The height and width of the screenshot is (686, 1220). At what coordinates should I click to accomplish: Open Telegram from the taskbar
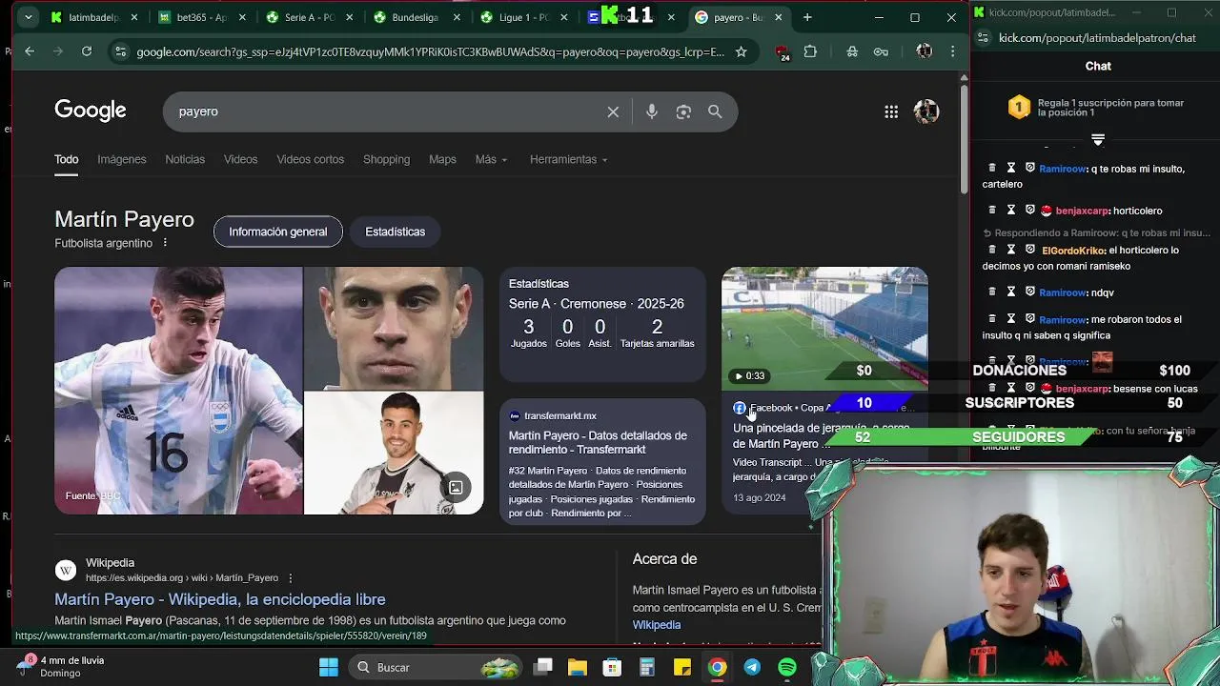752,667
